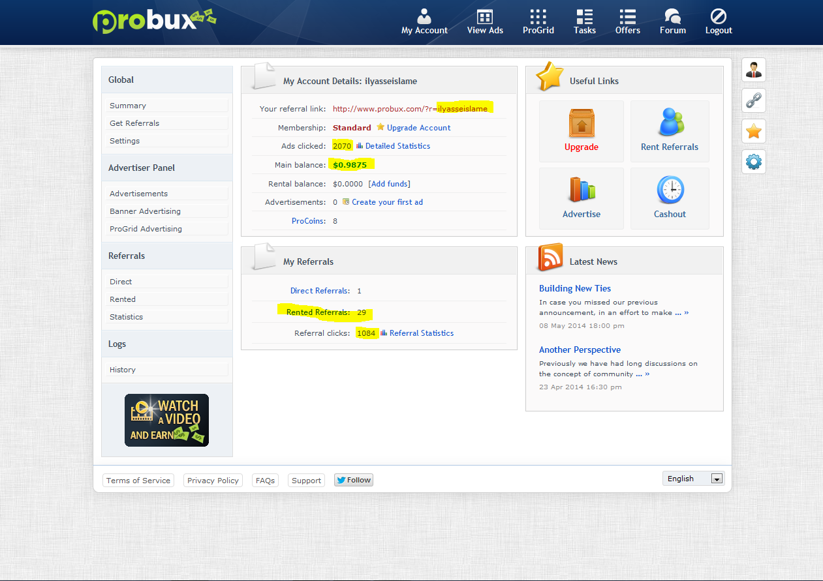Click the user avatar sidebar icon

pos(754,70)
